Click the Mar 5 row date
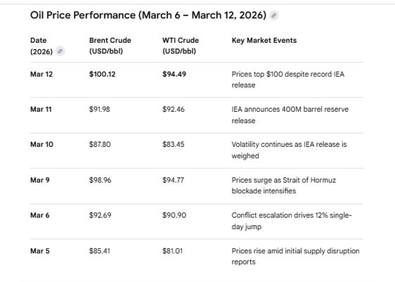395x282 pixels. (x=40, y=251)
